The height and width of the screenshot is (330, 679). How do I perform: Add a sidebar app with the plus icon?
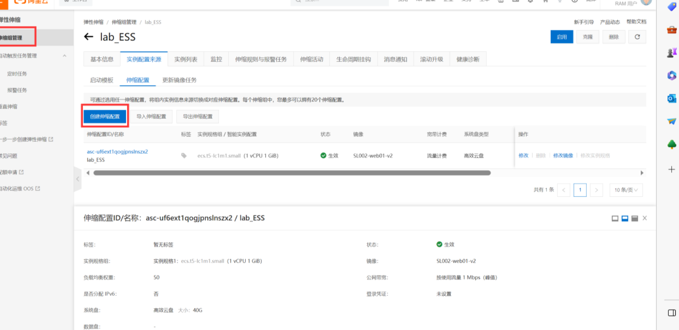(x=672, y=170)
